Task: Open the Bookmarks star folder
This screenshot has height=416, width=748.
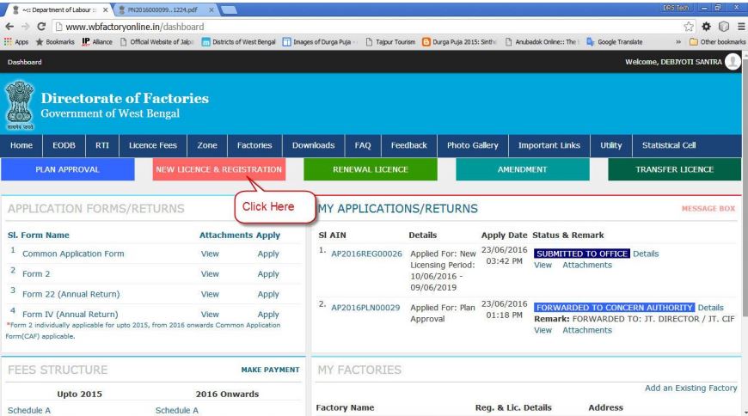Action: (x=55, y=42)
